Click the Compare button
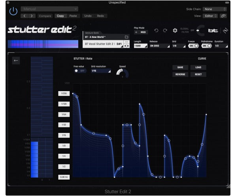 click(x=45, y=16)
